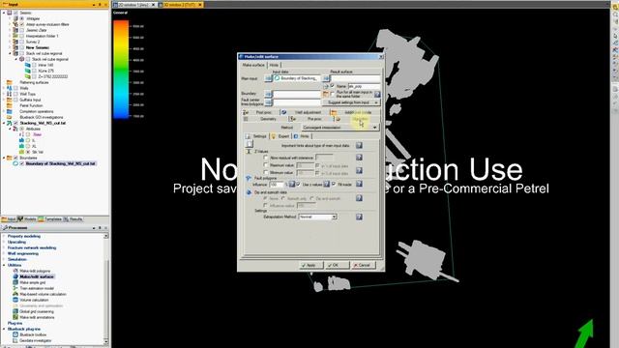Open Well adjustment tab in dialog
This screenshot has height=348, width=619.
(x=305, y=112)
